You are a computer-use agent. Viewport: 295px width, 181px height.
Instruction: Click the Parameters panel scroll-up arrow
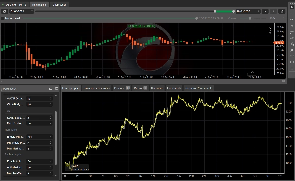click(56, 95)
